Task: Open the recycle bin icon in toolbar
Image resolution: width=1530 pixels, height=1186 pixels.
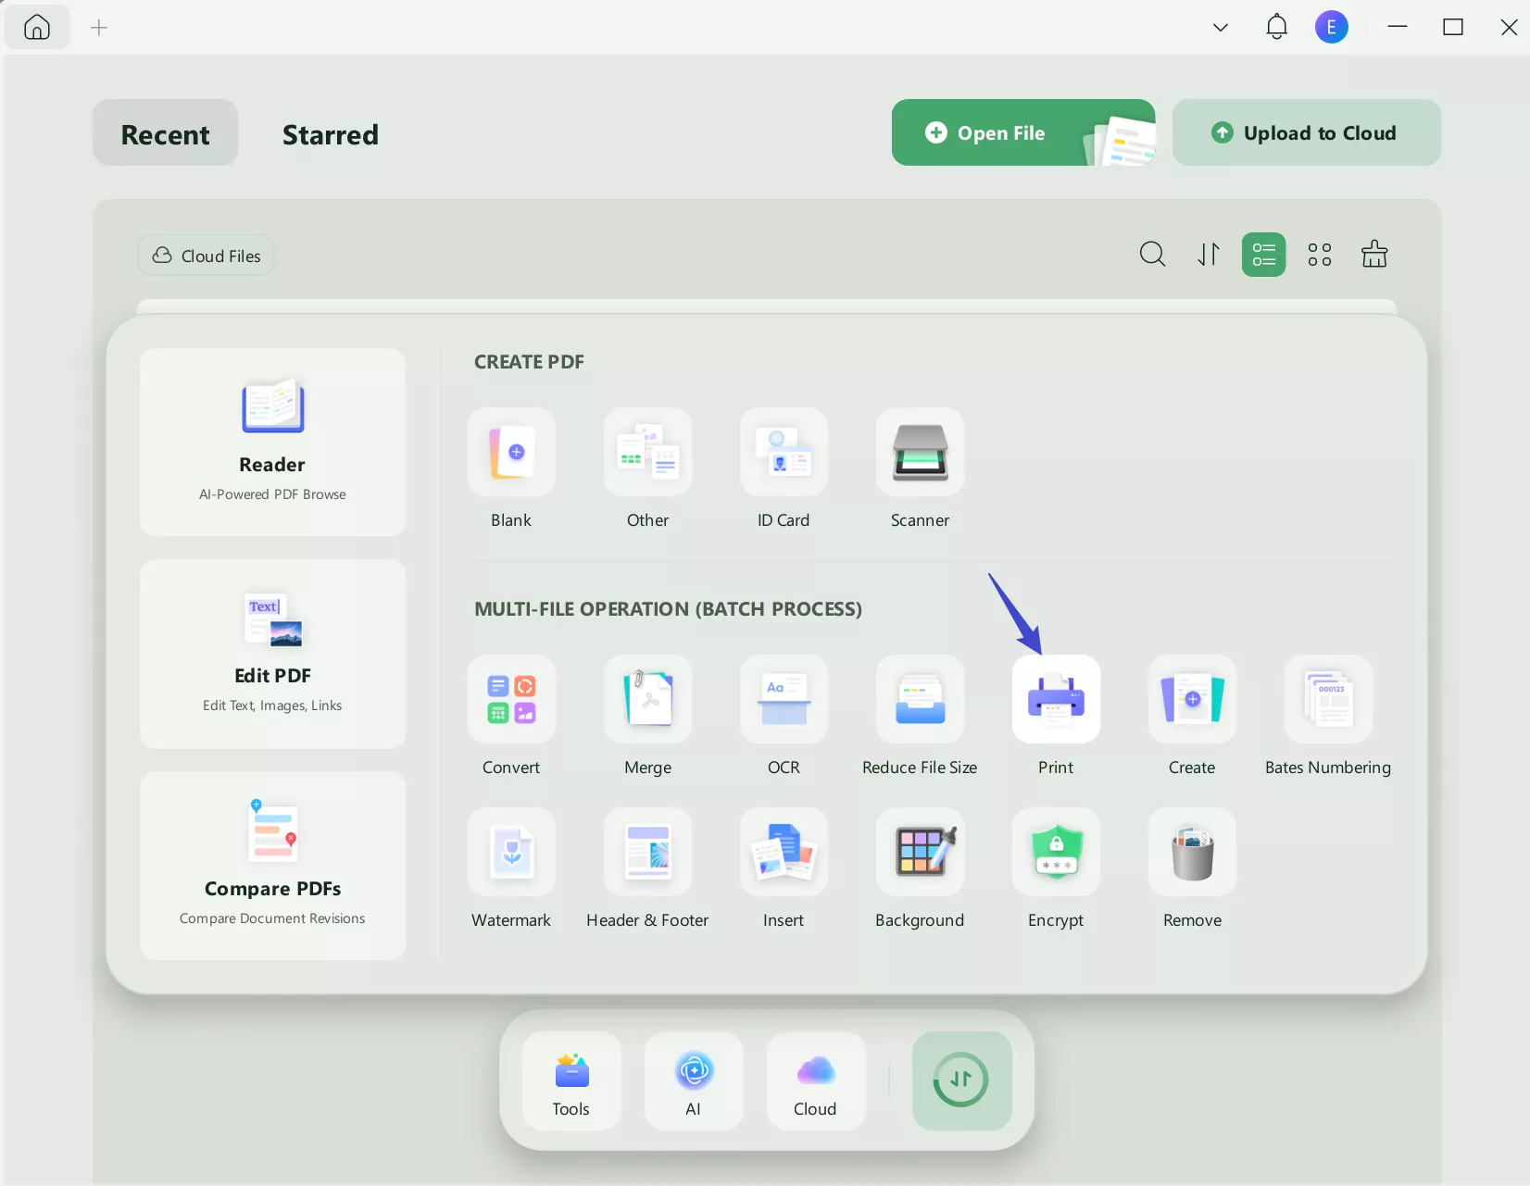Action: coord(1374,255)
